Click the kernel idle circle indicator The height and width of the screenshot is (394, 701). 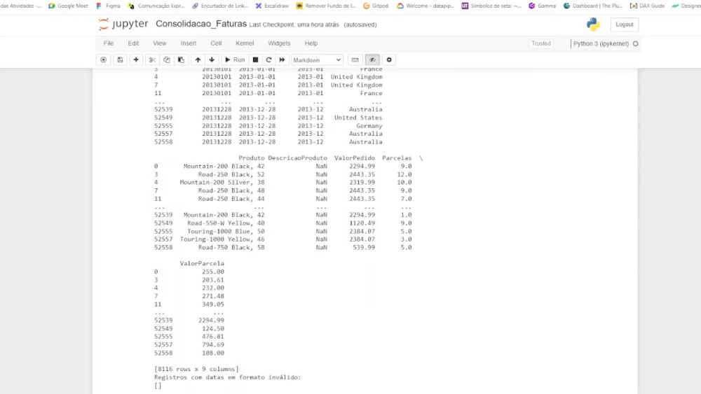click(635, 43)
